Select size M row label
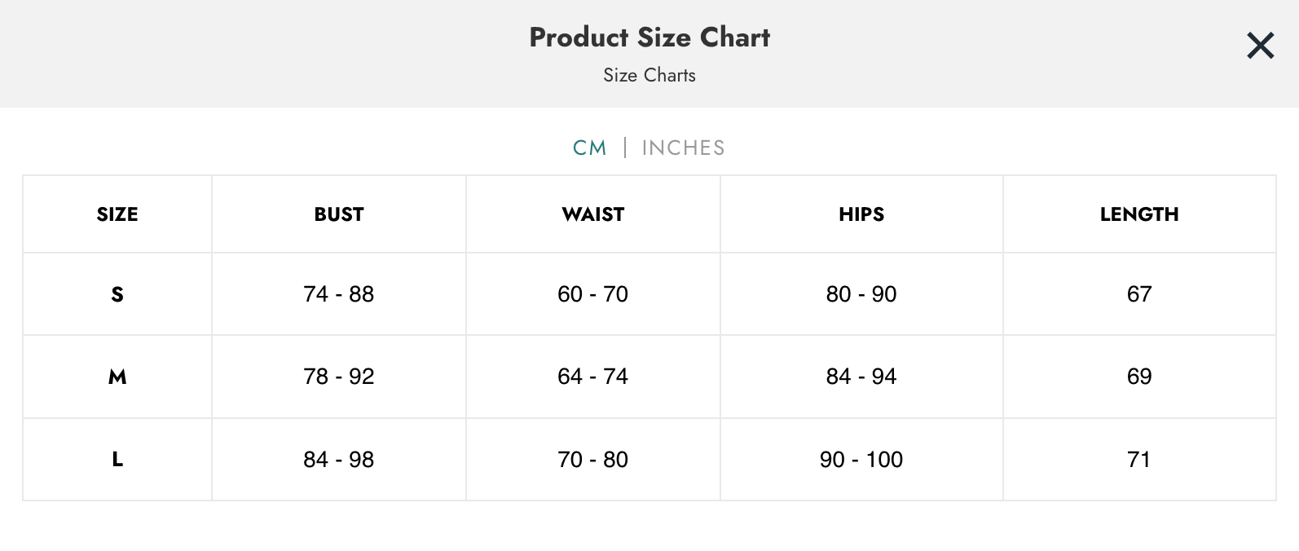 tap(117, 377)
